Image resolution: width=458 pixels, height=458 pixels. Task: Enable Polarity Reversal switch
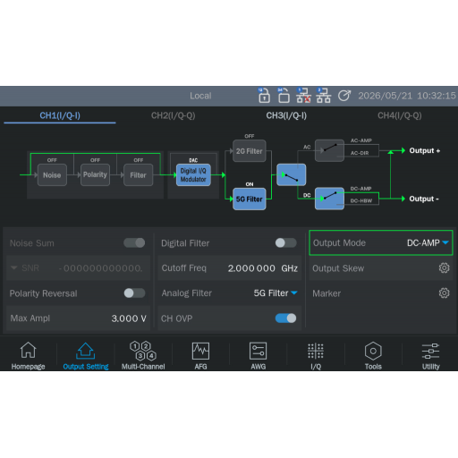coord(134,293)
